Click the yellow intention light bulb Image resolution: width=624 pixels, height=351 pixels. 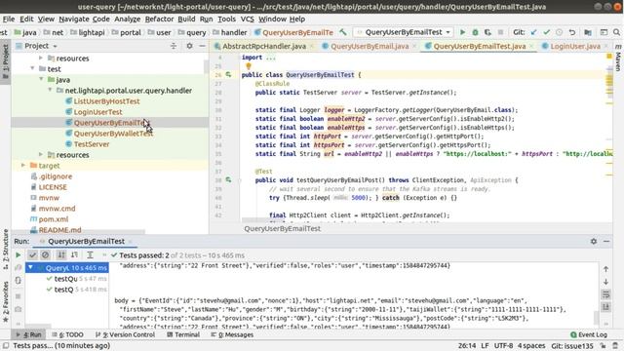click(x=249, y=66)
